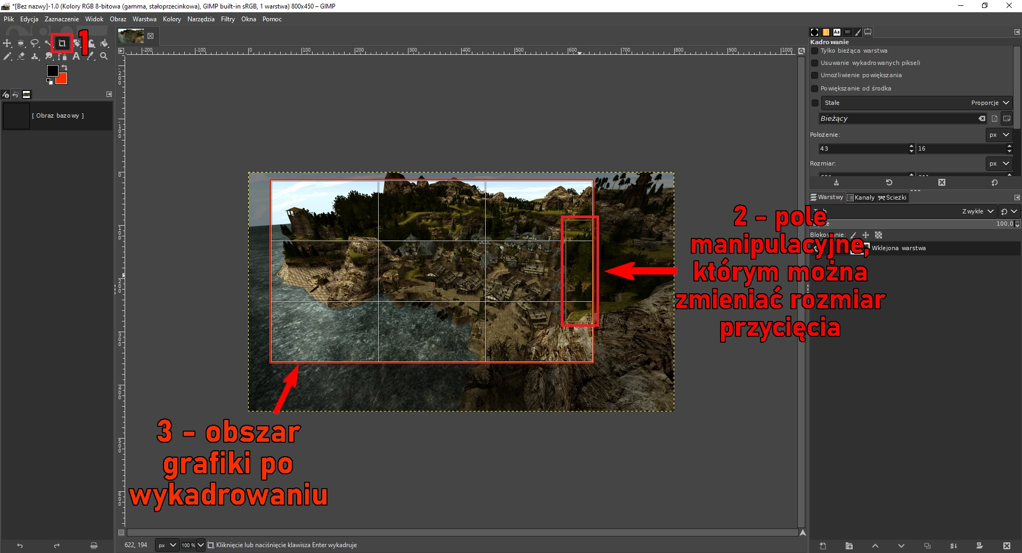Select the Eraser tool

tap(21, 56)
